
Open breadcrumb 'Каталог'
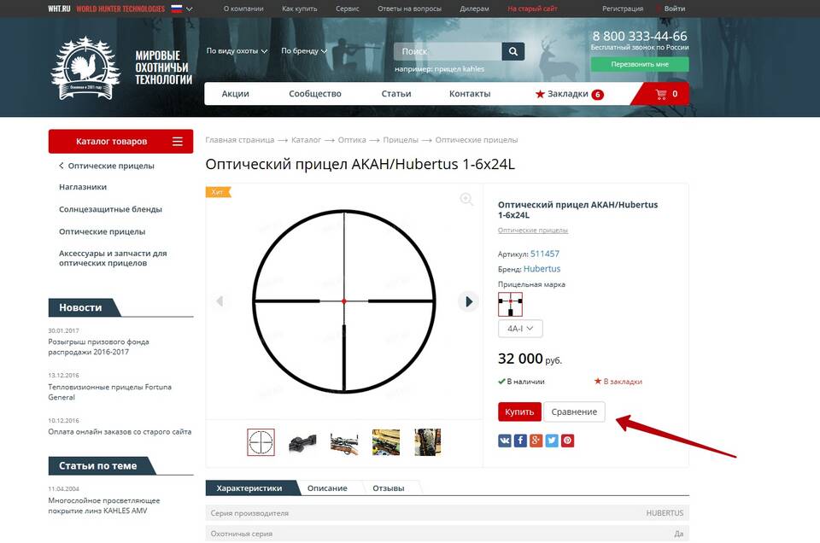pos(306,140)
